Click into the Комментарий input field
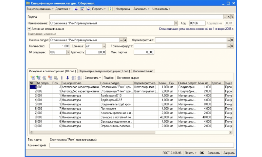The height and width of the screenshot is (157, 262). click(x=141, y=145)
